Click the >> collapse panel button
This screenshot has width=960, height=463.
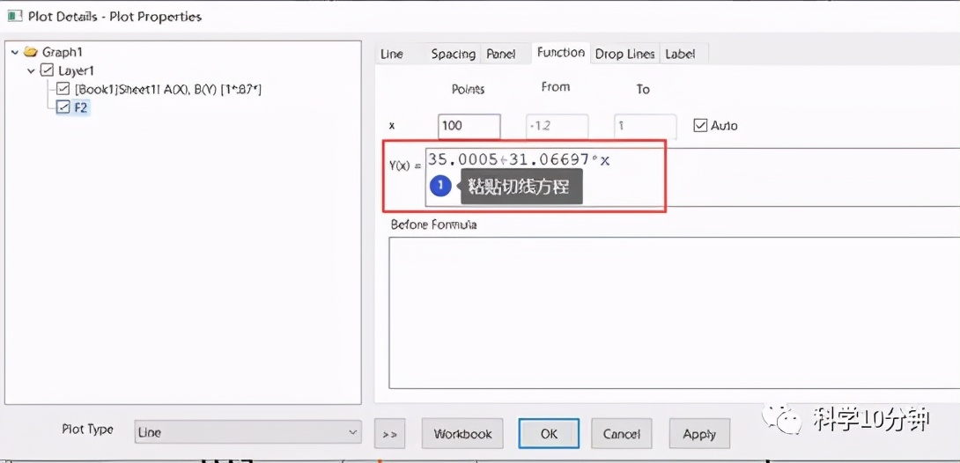(389, 434)
